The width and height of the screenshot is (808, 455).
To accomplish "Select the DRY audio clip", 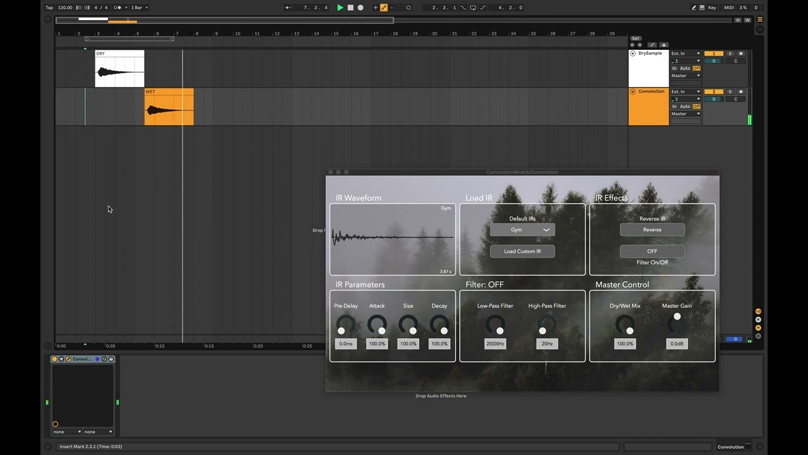I will pos(120,68).
